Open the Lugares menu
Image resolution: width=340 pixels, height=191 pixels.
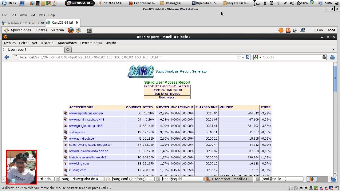[41, 30]
